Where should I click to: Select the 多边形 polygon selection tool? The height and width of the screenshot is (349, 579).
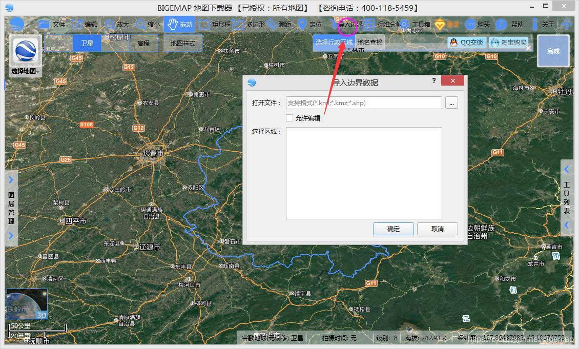[x=249, y=25]
